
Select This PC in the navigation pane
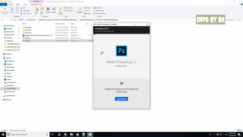(8, 58)
